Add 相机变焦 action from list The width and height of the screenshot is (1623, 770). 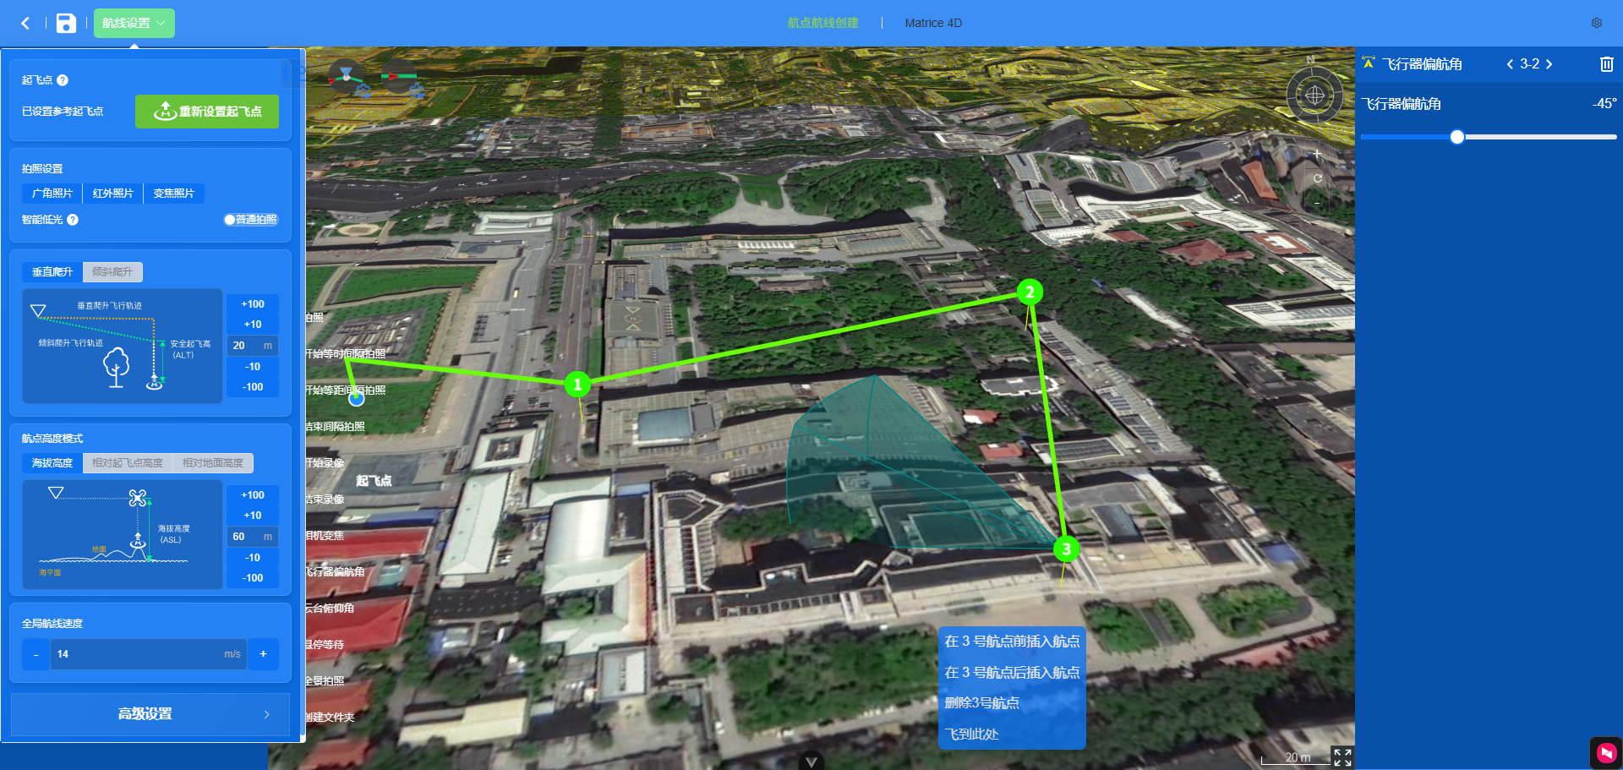click(325, 536)
